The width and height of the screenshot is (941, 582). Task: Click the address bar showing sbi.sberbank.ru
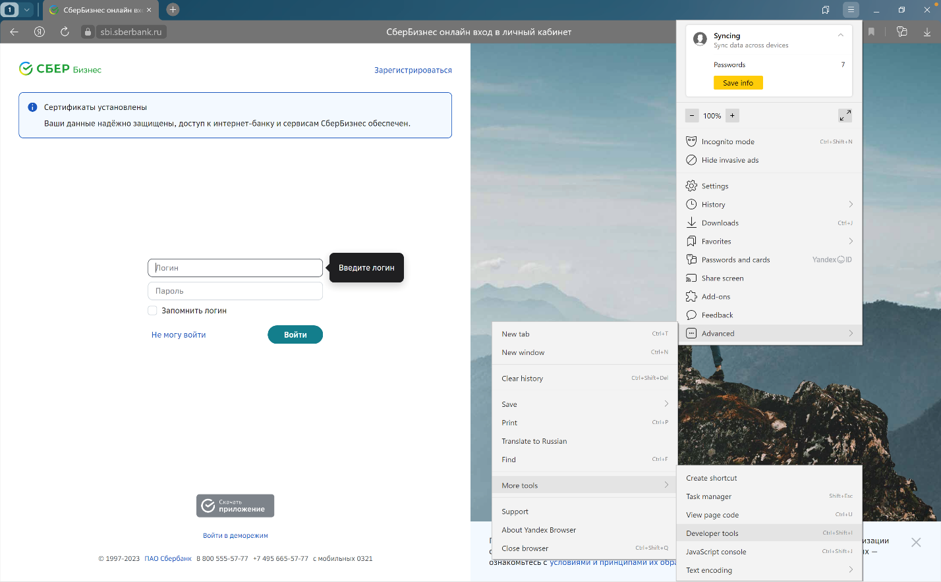point(131,32)
